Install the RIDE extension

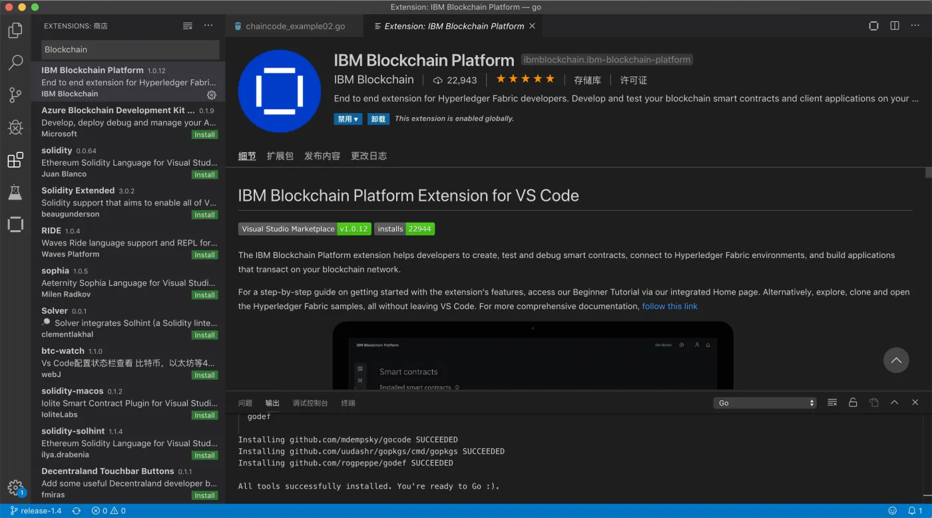204,255
